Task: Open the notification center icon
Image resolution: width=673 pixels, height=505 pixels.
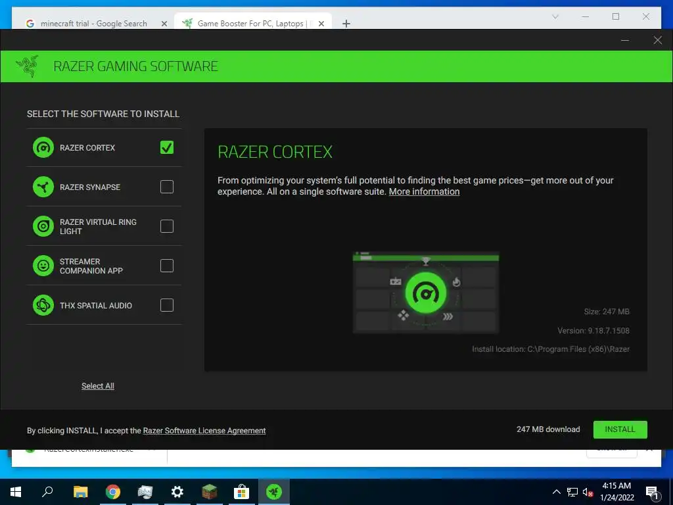Action: (x=653, y=492)
